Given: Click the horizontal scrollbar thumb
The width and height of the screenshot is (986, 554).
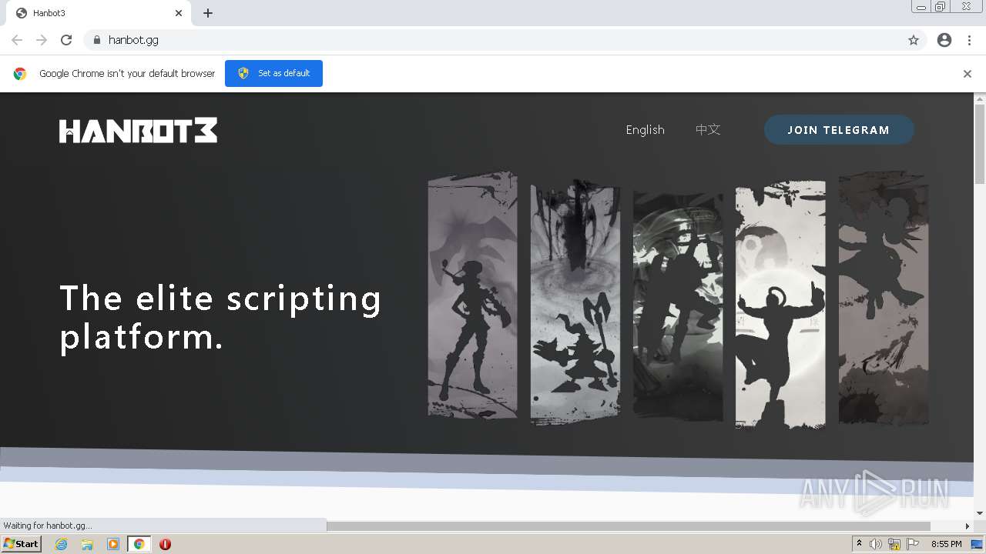Looking at the screenshot, I should tap(629, 526).
